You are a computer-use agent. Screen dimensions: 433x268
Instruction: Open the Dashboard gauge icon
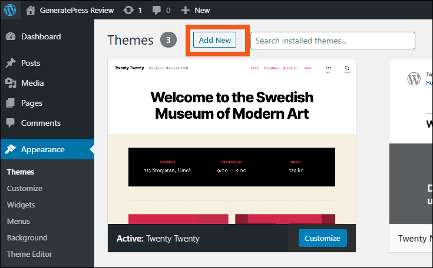coord(11,36)
